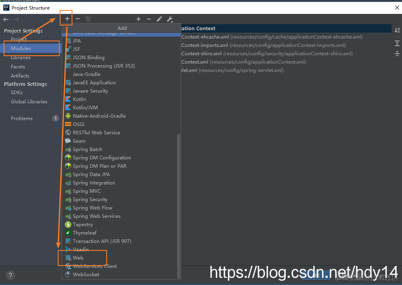Click the add module plus button
This screenshot has height=285, width=402.
(x=67, y=19)
